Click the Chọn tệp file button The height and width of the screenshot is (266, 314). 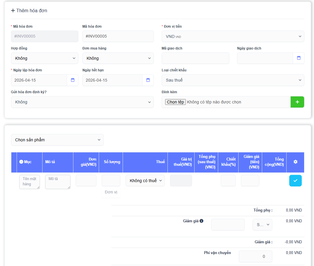click(x=175, y=102)
